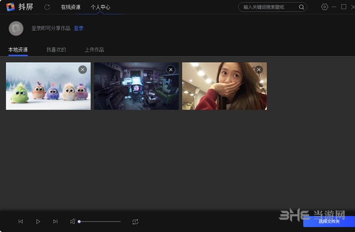Open the 在线资源 tab

coord(70,7)
